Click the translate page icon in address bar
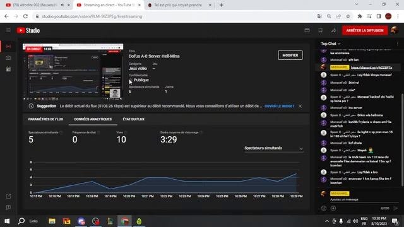The width and height of the screenshot is (404, 227). click(319, 16)
